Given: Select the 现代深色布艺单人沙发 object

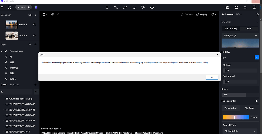Looking at the screenshot, I should [x=20, y=132].
